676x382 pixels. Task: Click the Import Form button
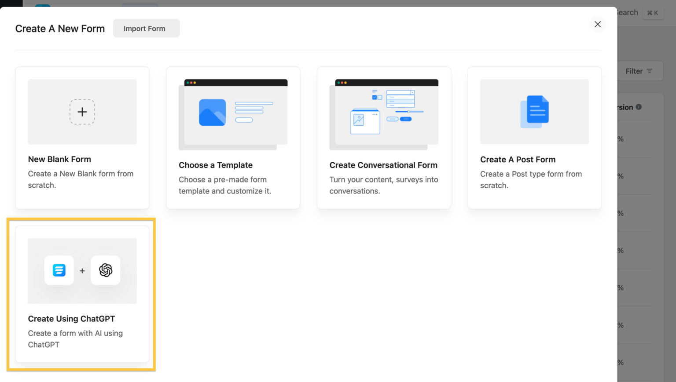146,28
